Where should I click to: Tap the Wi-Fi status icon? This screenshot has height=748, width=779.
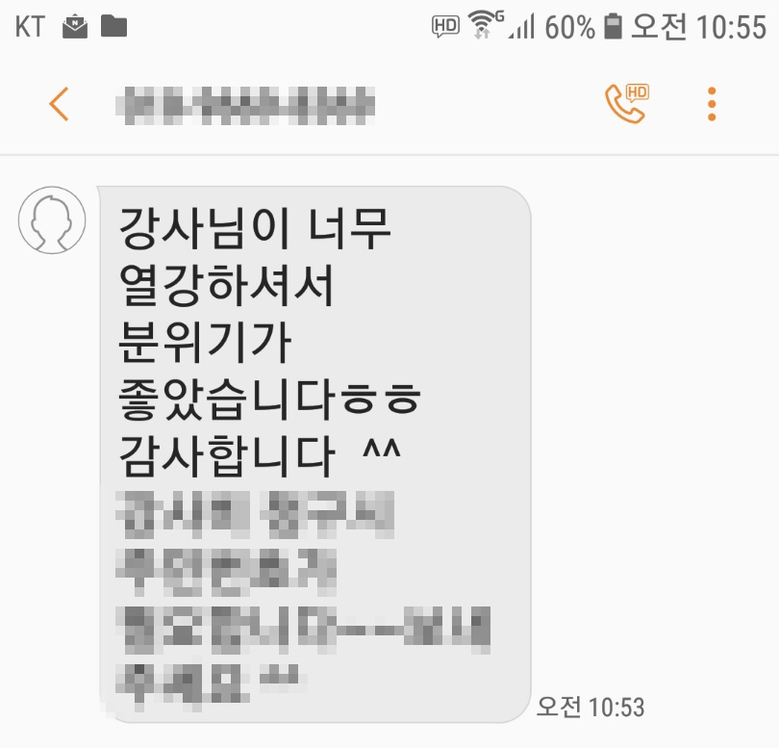click(486, 25)
